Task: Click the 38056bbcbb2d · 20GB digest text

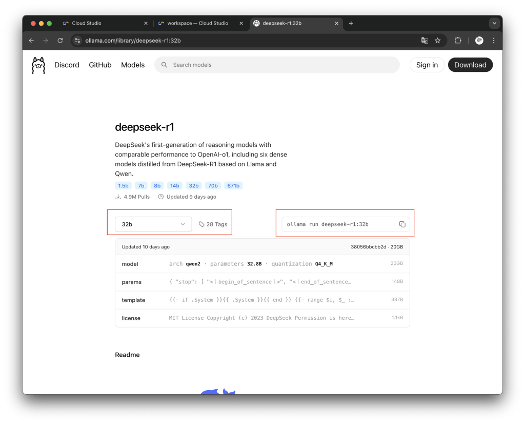Action: [x=377, y=247]
